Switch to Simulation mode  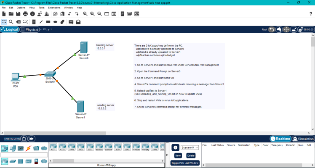[303, 139]
